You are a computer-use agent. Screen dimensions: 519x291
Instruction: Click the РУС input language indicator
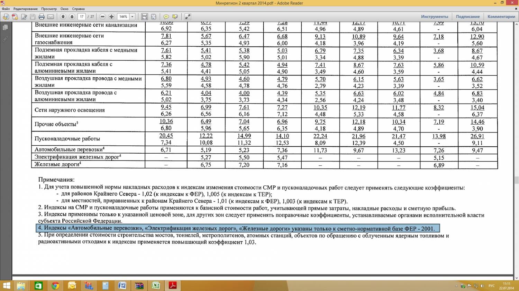click(x=491, y=286)
